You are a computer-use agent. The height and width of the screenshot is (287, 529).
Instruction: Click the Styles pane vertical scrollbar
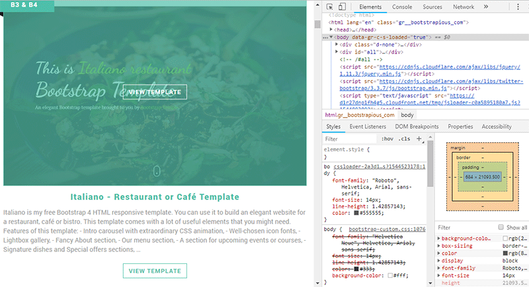coord(430,163)
